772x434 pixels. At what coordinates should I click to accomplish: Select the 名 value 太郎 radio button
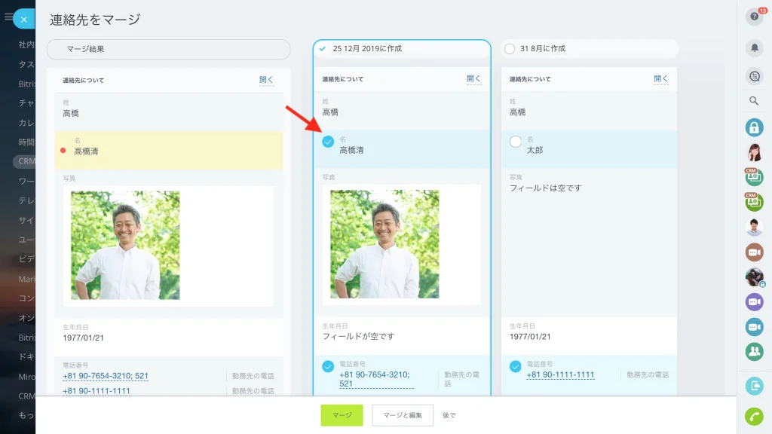516,142
